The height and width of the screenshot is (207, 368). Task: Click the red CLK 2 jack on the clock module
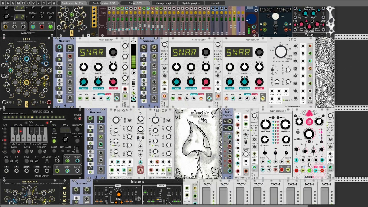tap(42, 27)
